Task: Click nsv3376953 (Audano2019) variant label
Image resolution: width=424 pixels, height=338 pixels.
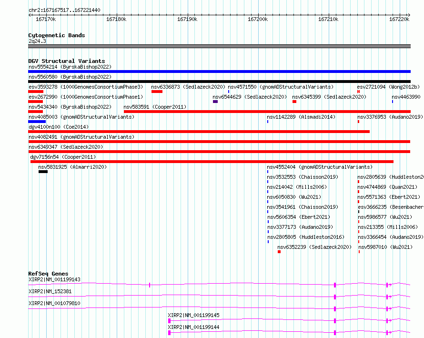Action: (390, 117)
